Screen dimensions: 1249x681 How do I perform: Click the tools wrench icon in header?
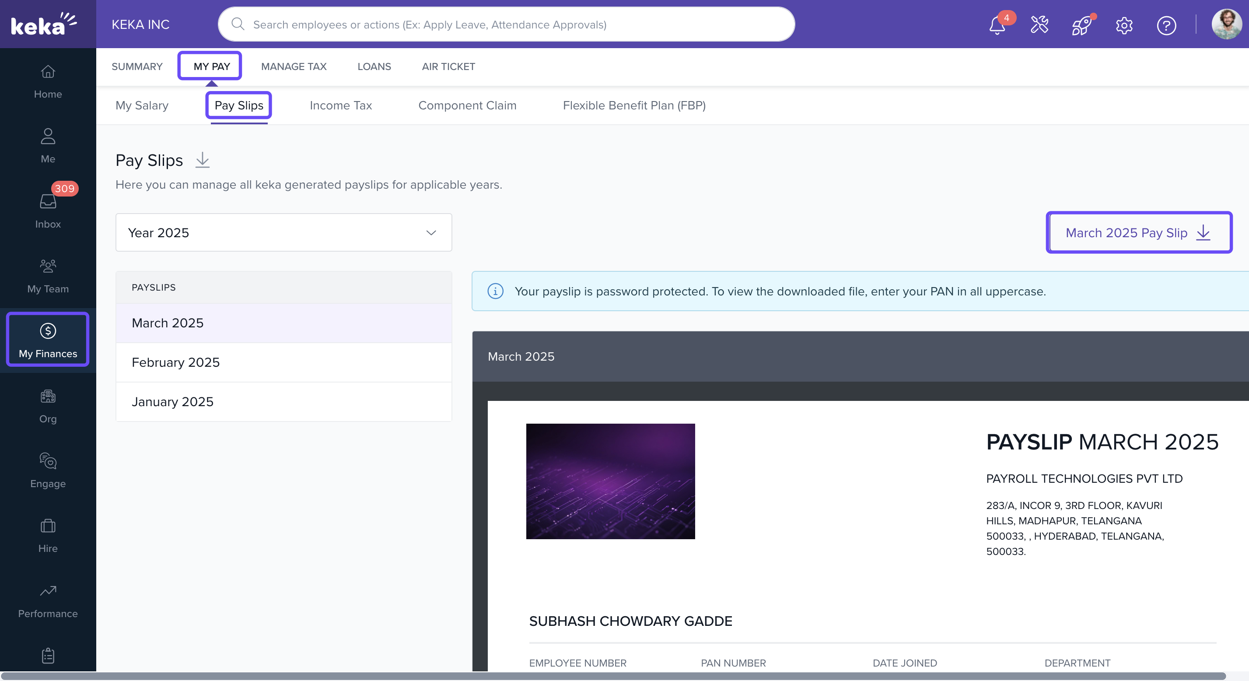click(1039, 24)
